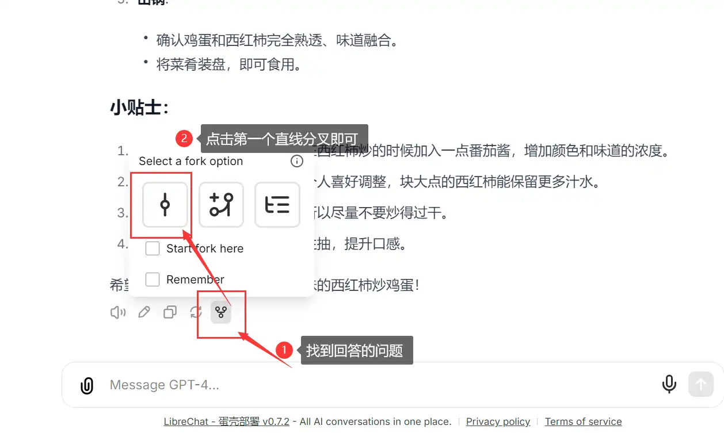Screen dimensions: 724x433
Task: Open the Privacy policy link
Action: pyautogui.click(x=498, y=421)
